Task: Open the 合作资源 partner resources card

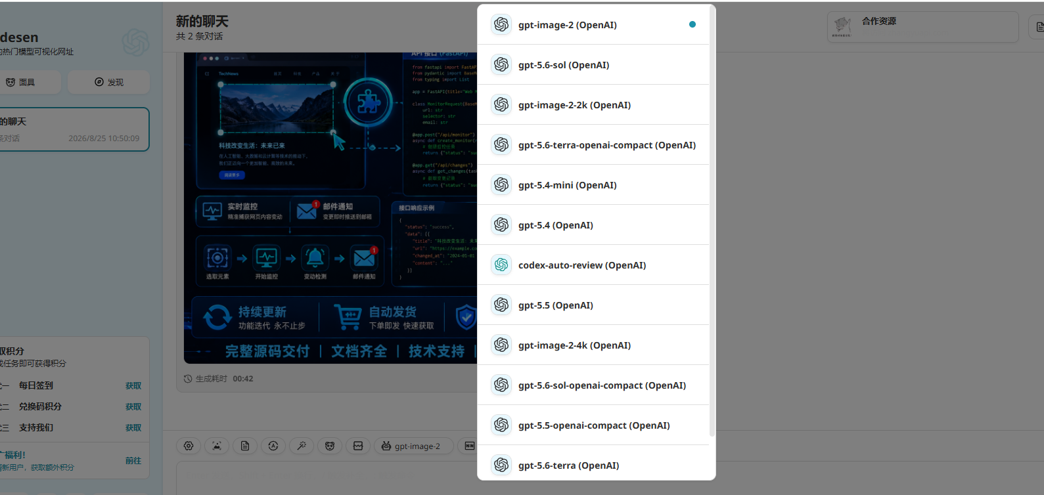Action: coord(923,27)
